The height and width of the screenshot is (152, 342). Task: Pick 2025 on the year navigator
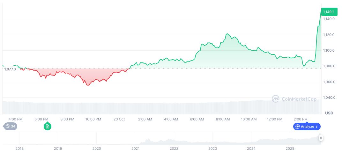(x=290, y=148)
